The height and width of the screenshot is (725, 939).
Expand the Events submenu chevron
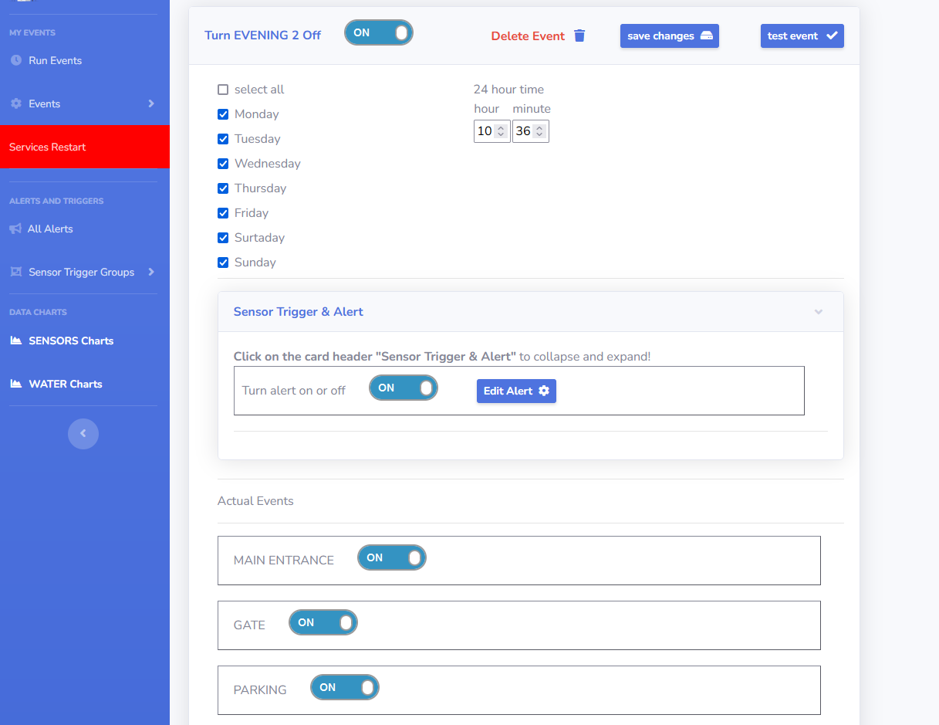coord(151,103)
